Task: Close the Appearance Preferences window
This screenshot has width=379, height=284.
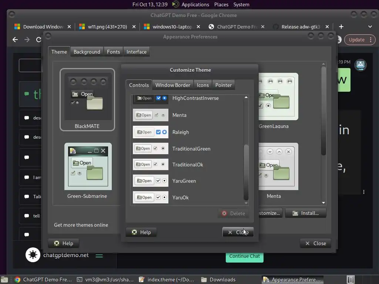Action: [315, 243]
